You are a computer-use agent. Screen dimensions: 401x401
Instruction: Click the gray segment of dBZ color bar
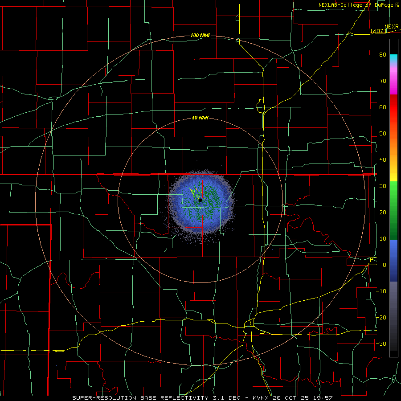pos(393,316)
